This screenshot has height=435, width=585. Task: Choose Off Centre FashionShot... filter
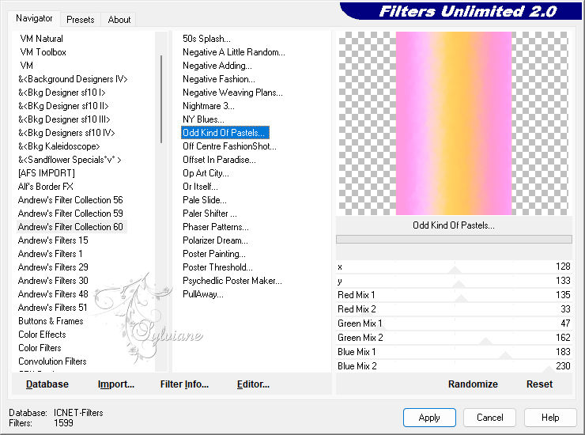(x=229, y=146)
